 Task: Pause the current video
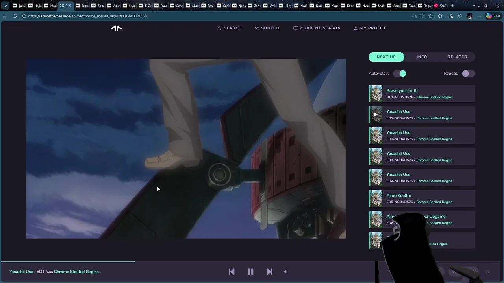pos(250,272)
